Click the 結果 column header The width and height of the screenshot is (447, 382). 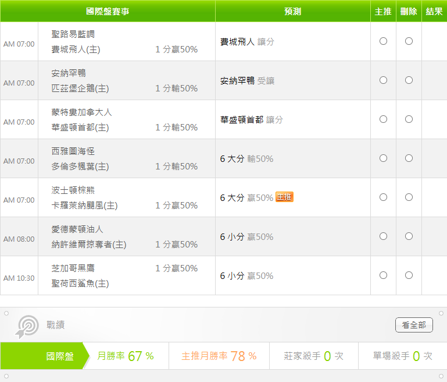tap(434, 11)
